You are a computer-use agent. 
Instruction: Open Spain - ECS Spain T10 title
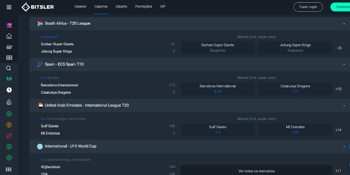coord(64,64)
